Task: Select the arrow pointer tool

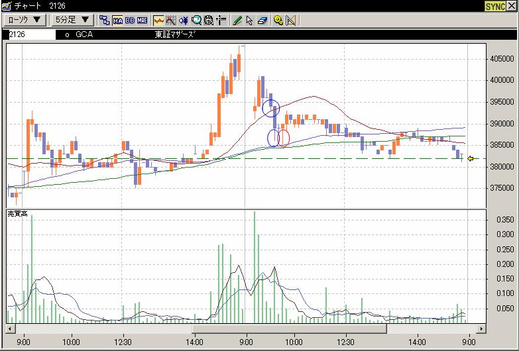Action: tap(250, 21)
